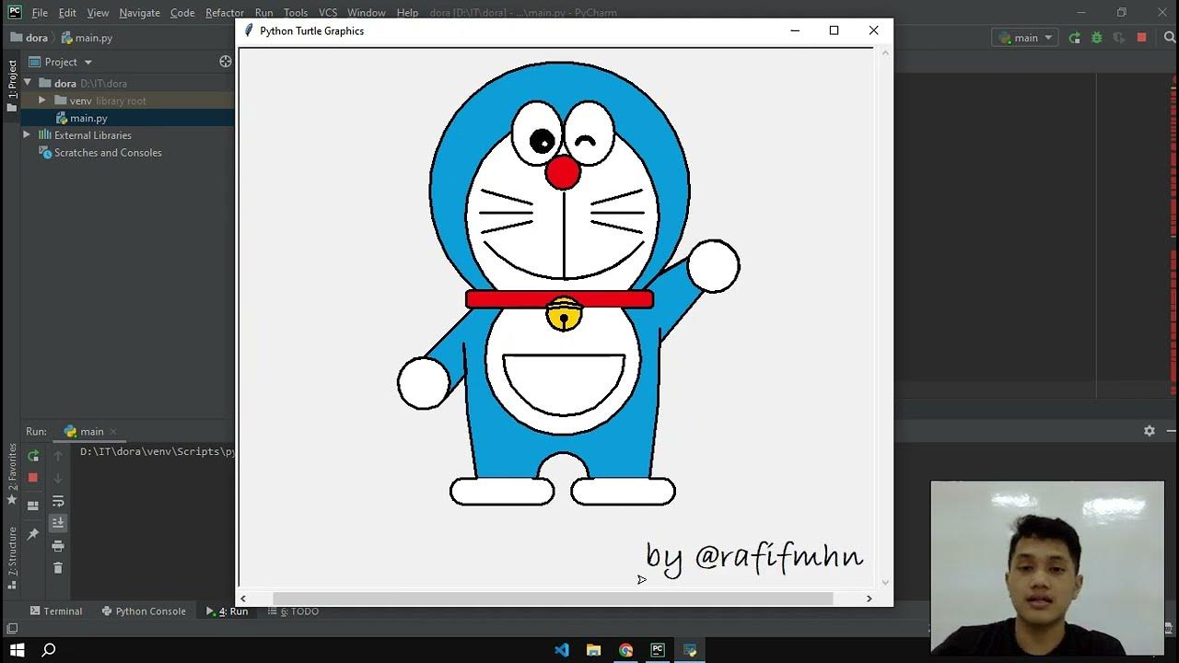Open Visual Studio Code from taskbar

(x=562, y=650)
